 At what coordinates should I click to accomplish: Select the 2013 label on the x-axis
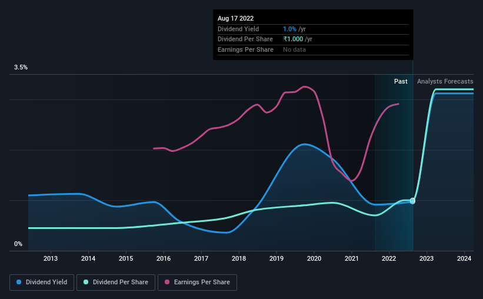[x=51, y=258]
